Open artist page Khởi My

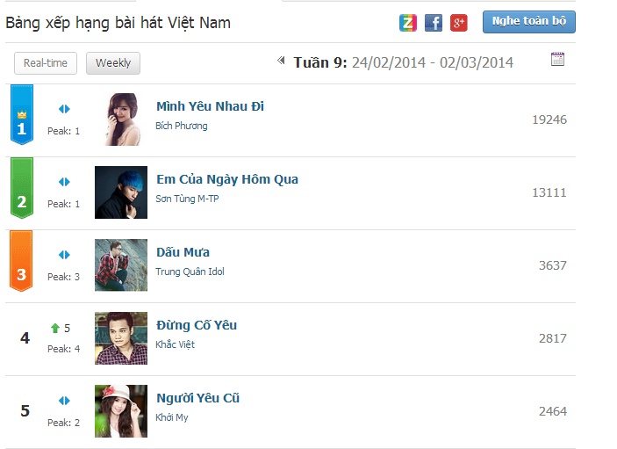(172, 417)
